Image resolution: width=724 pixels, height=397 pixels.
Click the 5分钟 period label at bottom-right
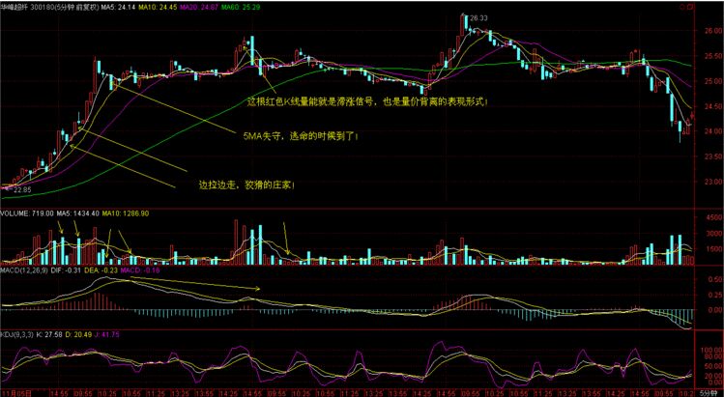709,393
